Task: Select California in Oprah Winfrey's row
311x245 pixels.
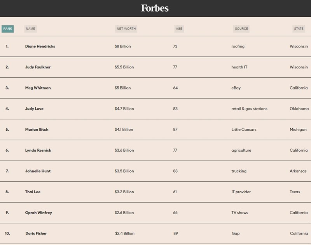Action: coord(299,213)
